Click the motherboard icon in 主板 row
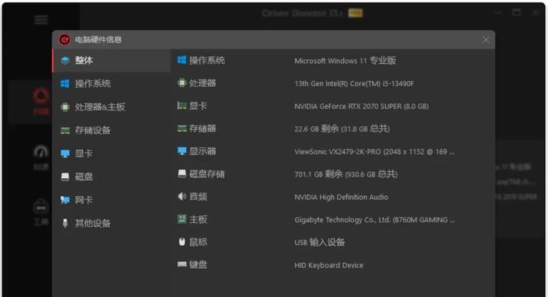 [x=182, y=219]
